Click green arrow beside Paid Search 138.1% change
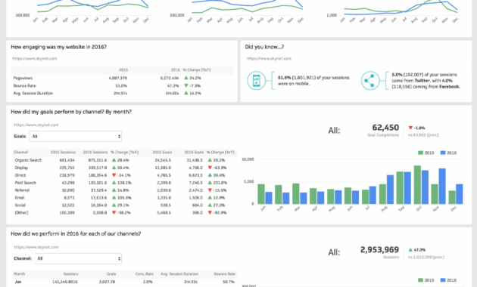 point(114,183)
